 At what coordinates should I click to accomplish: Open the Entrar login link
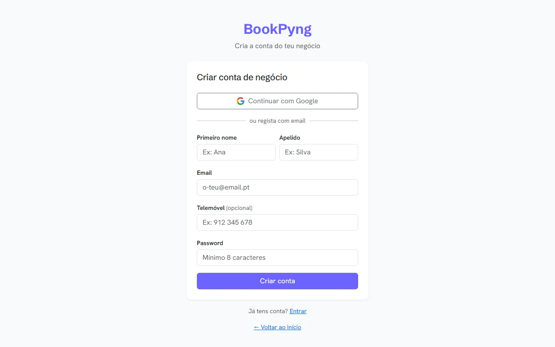pyautogui.click(x=298, y=311)
